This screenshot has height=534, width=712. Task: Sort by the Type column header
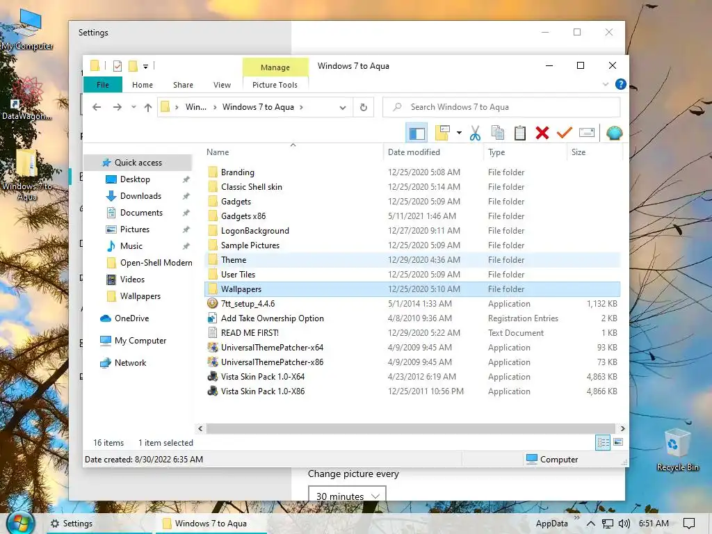pyautogui.click(x=526, y=152)
